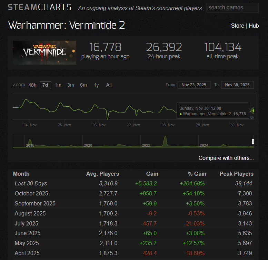Select the 7,390 peak players value
Viewport: 268px width, 260px height.
click(245, 193)
